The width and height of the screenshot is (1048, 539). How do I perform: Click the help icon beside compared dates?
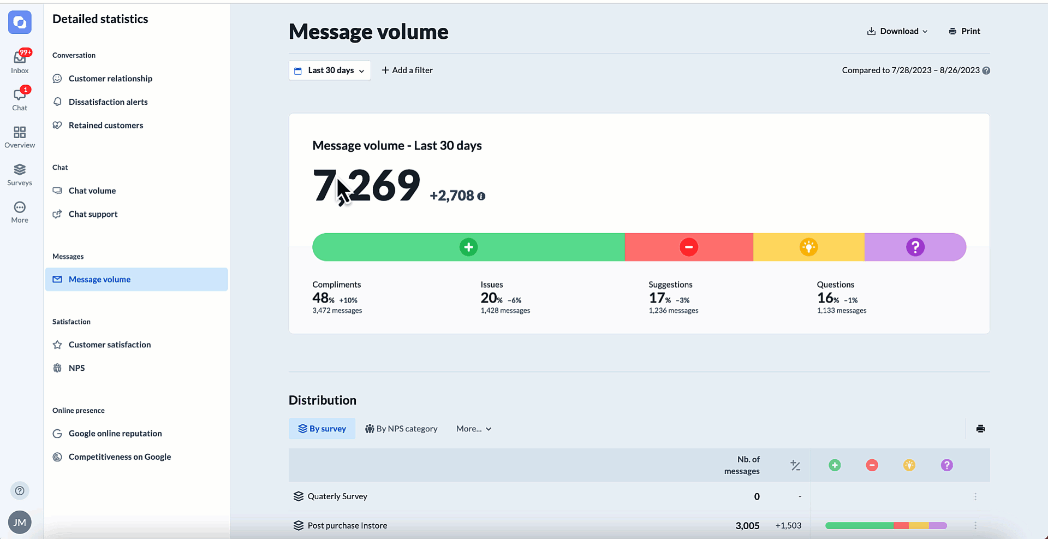pyautogui.click(x=986, y=70)
